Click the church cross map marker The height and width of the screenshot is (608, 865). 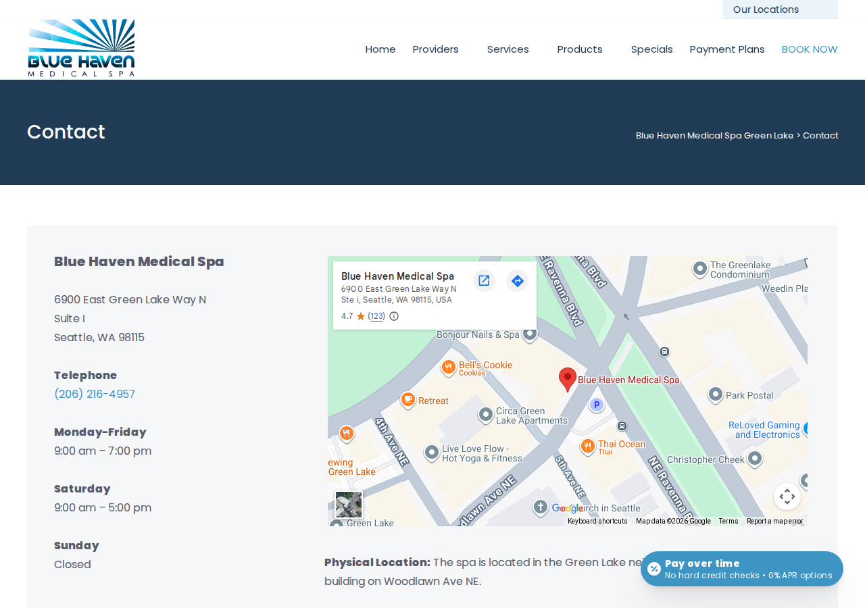(540, 507)
